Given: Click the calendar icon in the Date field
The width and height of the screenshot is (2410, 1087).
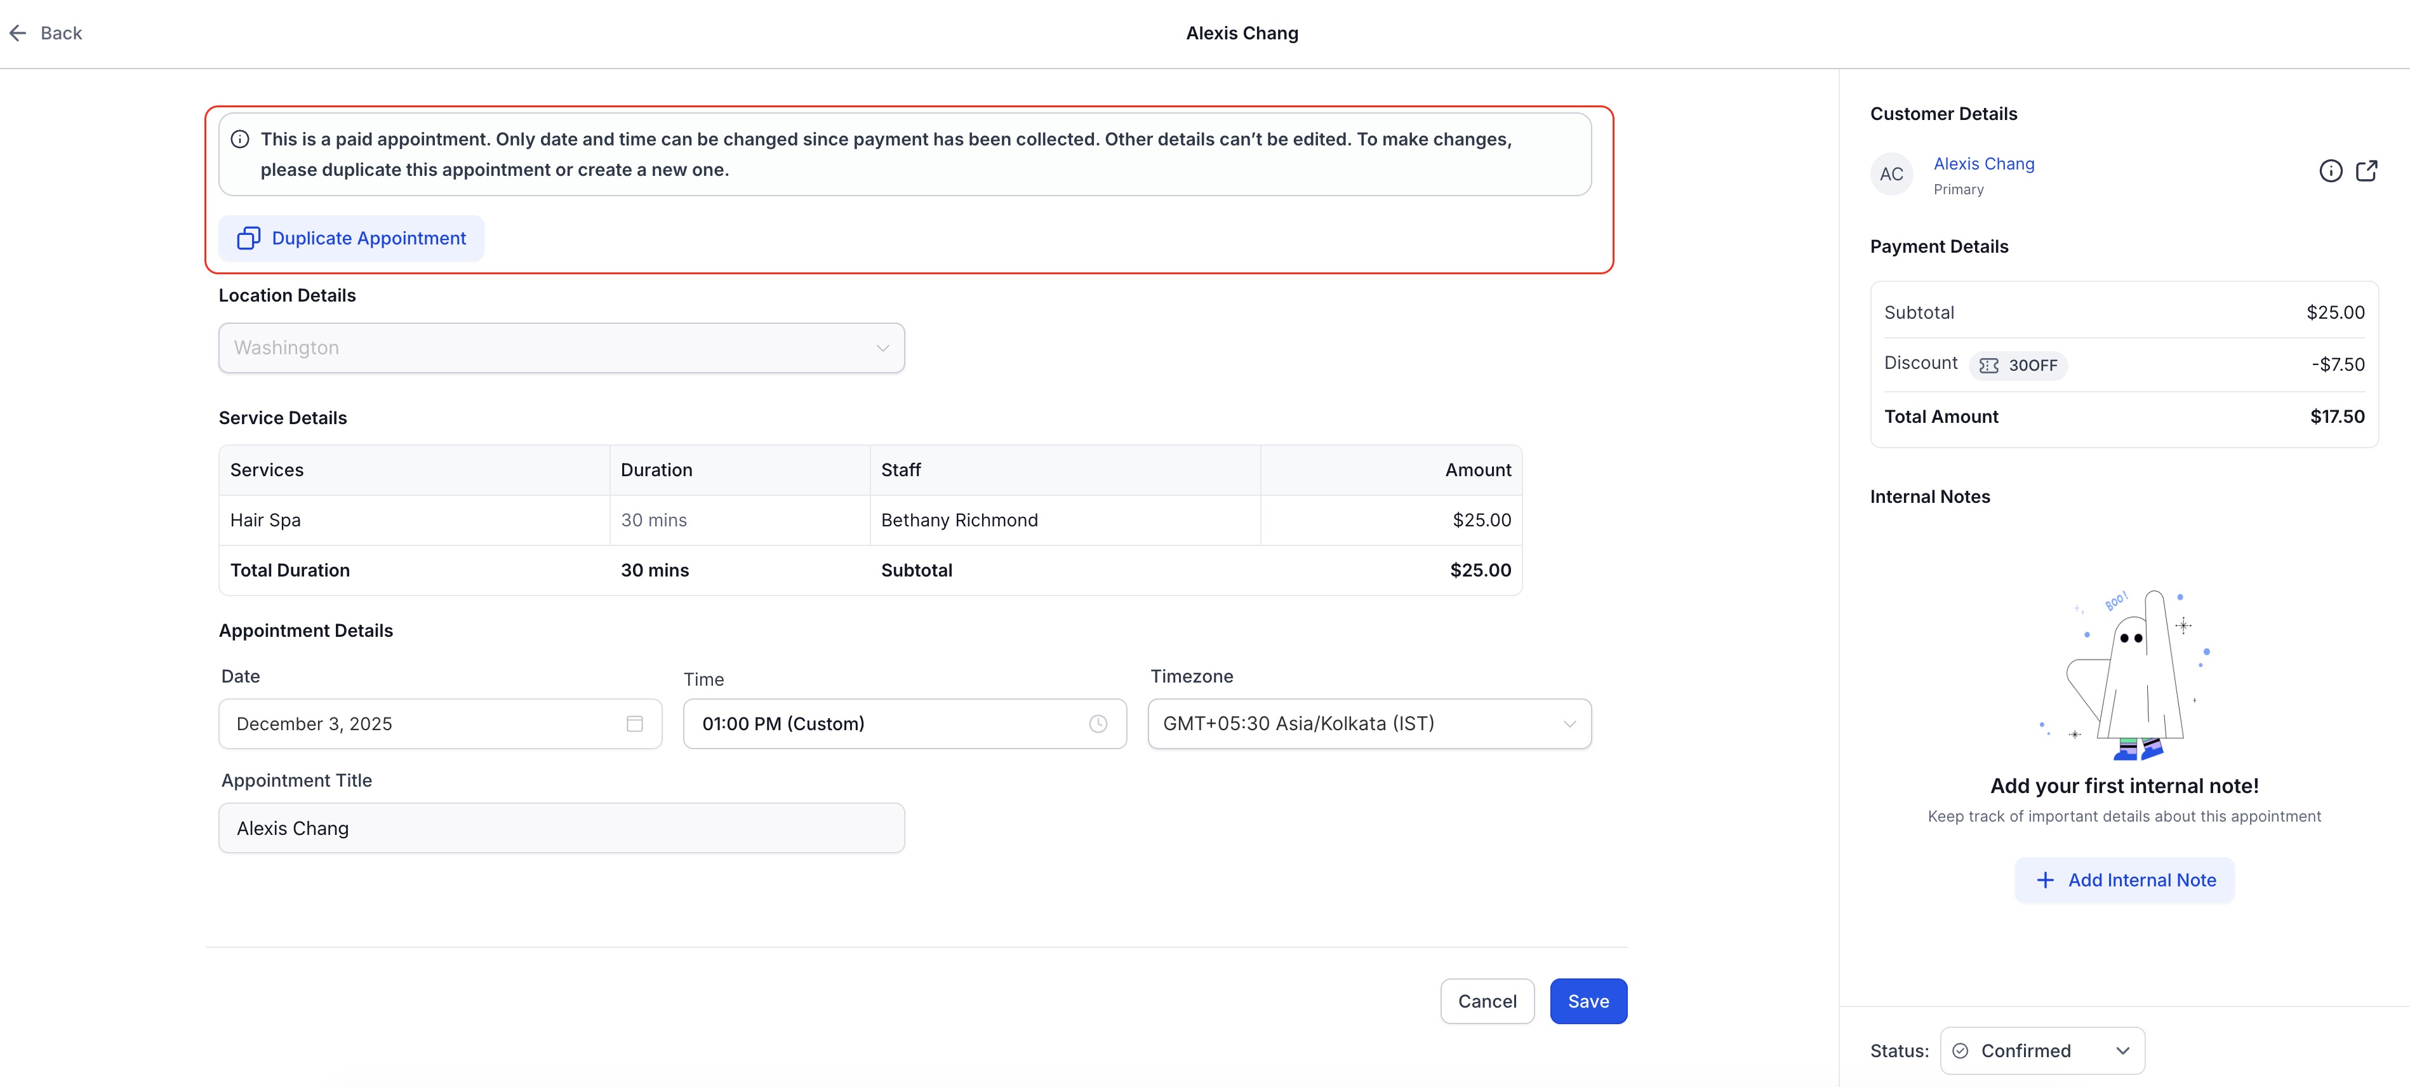Looking at the screenshot, I should click(x=634, y=724).
